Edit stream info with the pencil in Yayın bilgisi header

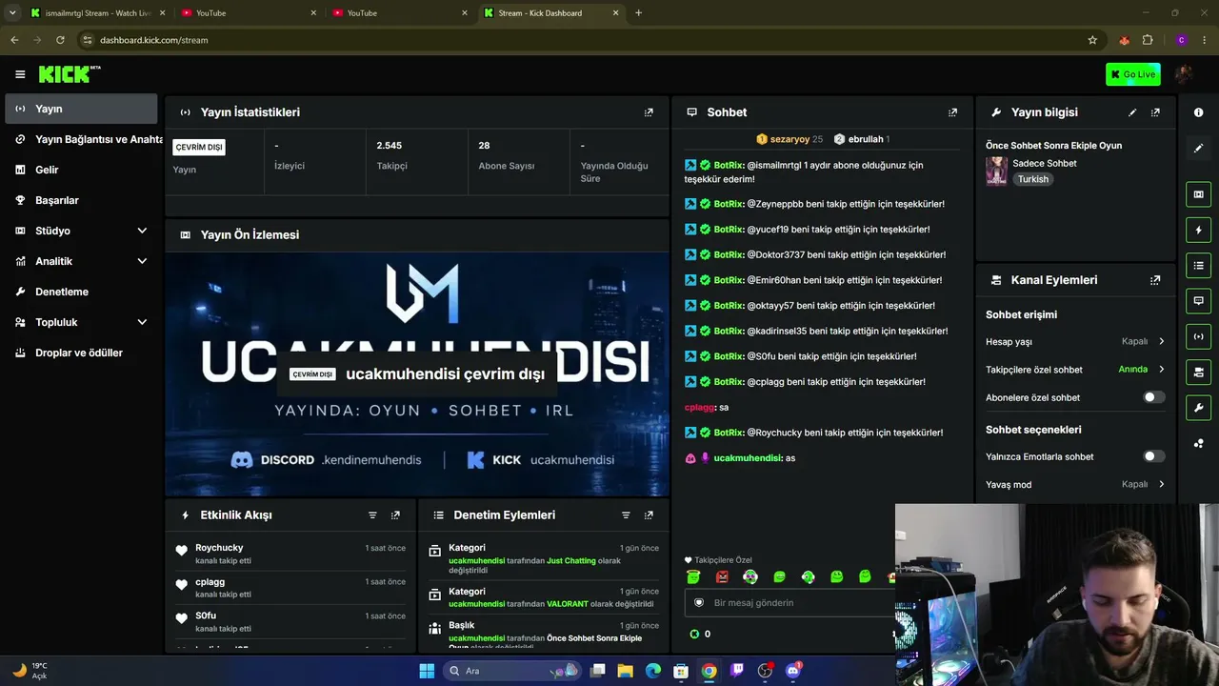tap(1132, 112)
